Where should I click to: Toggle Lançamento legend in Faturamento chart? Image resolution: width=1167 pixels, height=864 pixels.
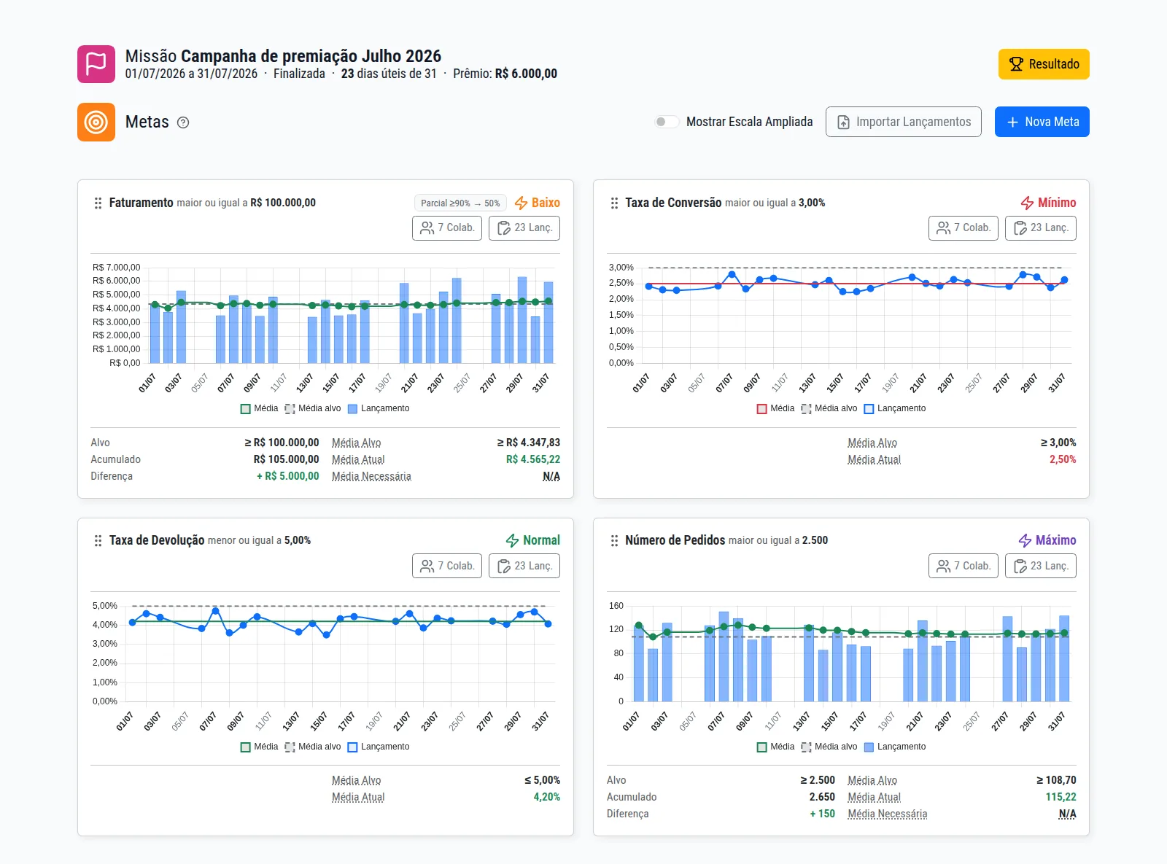click(x=379, y=408)
